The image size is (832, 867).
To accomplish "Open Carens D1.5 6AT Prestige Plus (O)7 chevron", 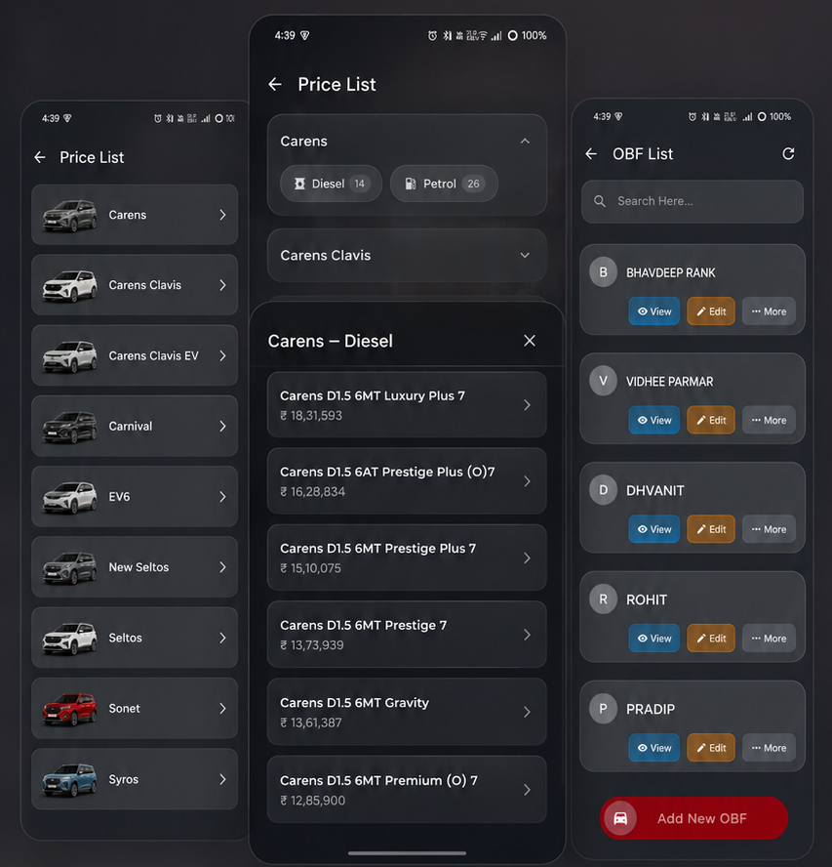I will point(527,481).
